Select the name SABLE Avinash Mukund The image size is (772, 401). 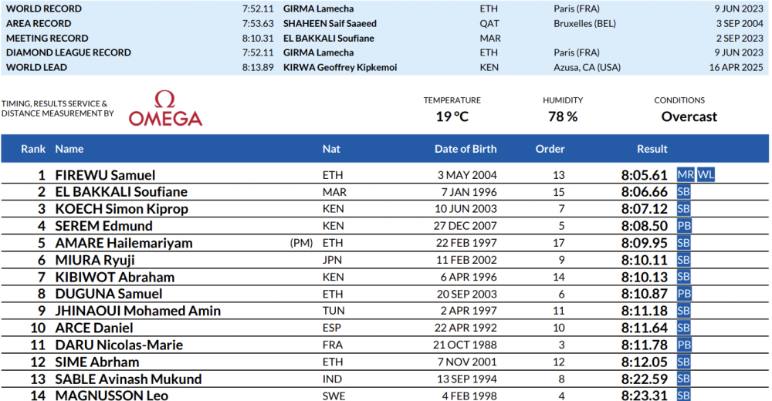tap(128, 379)
